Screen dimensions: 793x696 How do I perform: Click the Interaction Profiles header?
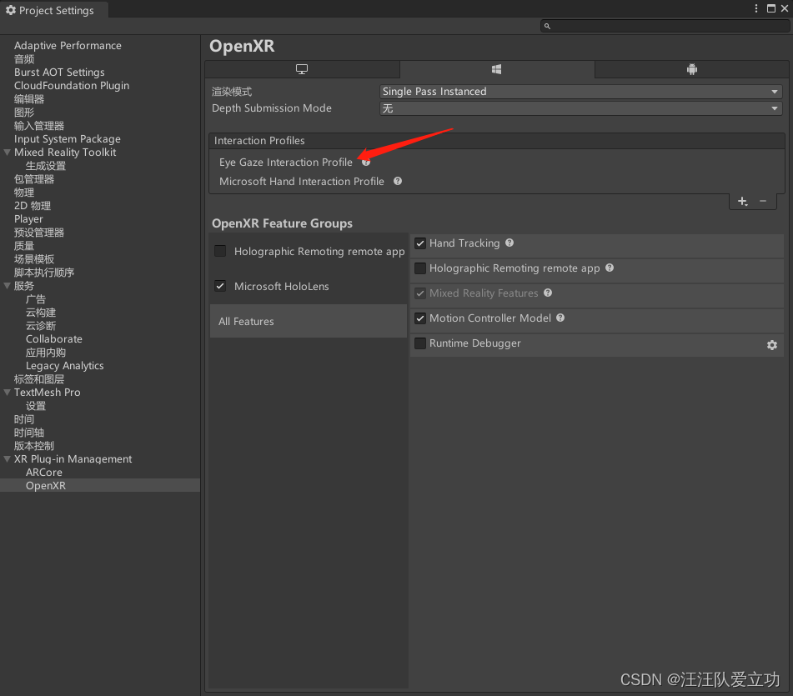pyautogui.click(x=497, y=141)
